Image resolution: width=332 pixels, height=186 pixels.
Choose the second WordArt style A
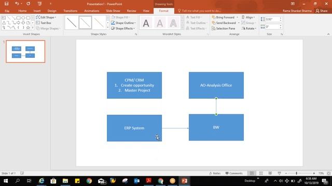tap(160, 23)
